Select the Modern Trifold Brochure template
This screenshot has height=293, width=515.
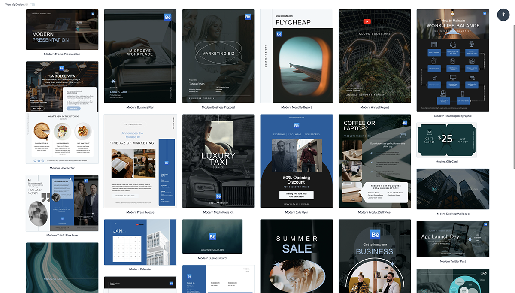(x=62, y=203)
